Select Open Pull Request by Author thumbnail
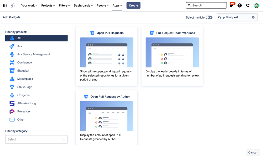Image resolution: width=263 pixels, height=157 pixels. coord(107,116)
